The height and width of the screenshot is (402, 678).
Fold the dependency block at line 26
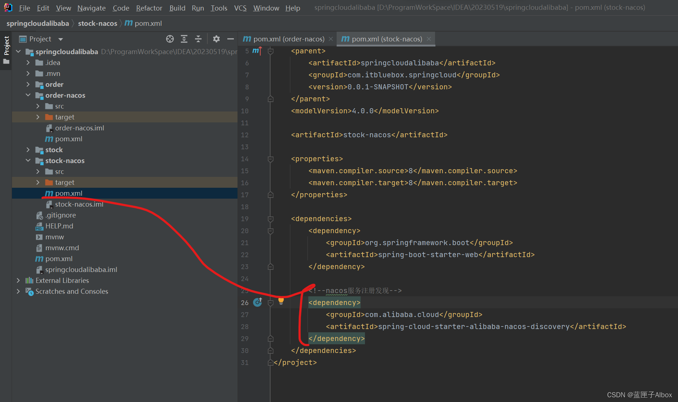[x=271, y=303]
